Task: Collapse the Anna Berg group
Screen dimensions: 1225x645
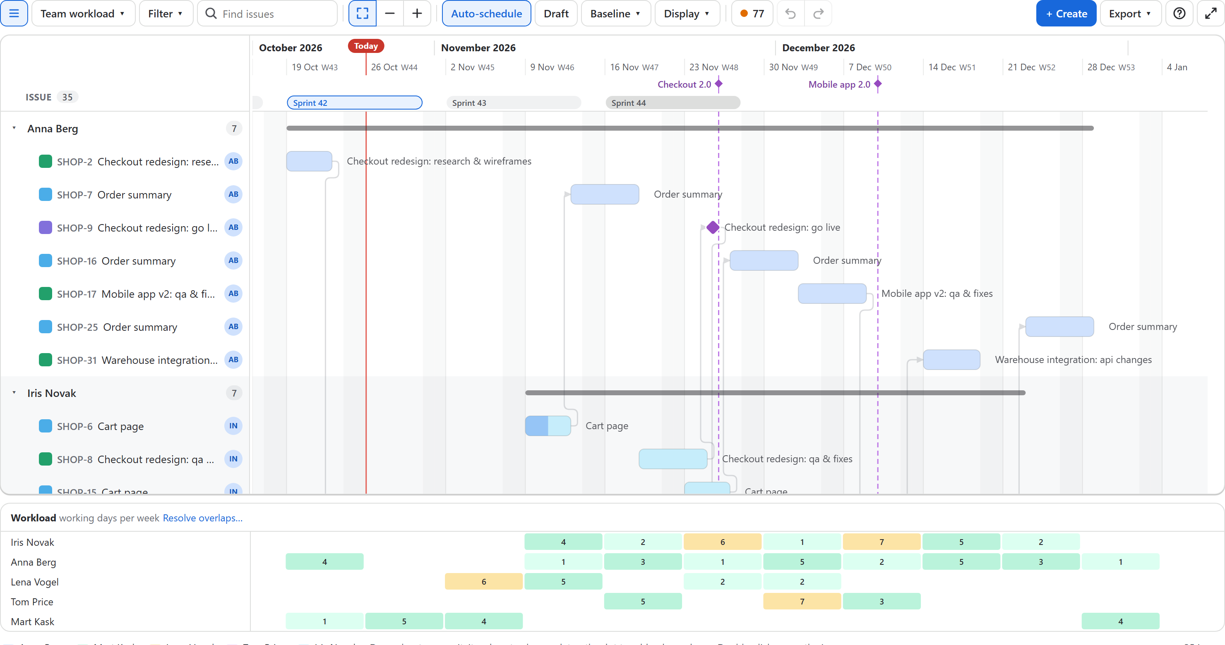Action: pyautogui.click(x=14, y=128)
